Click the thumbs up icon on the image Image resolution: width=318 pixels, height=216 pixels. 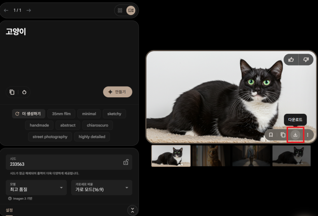[291, 60]
